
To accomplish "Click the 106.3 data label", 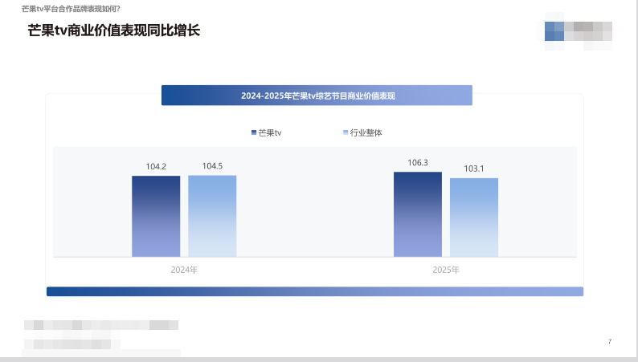I will pyautogui.click(x=418, y=163).
